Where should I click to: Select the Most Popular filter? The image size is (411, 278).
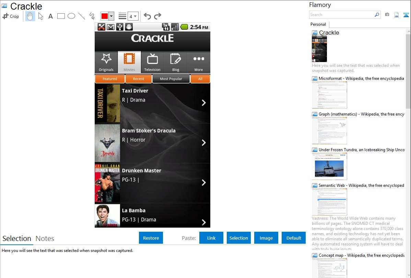coord(171,79)
